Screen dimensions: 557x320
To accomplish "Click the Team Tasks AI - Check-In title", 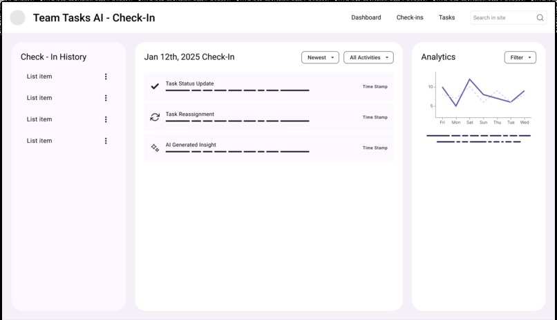I will point(94,18).
